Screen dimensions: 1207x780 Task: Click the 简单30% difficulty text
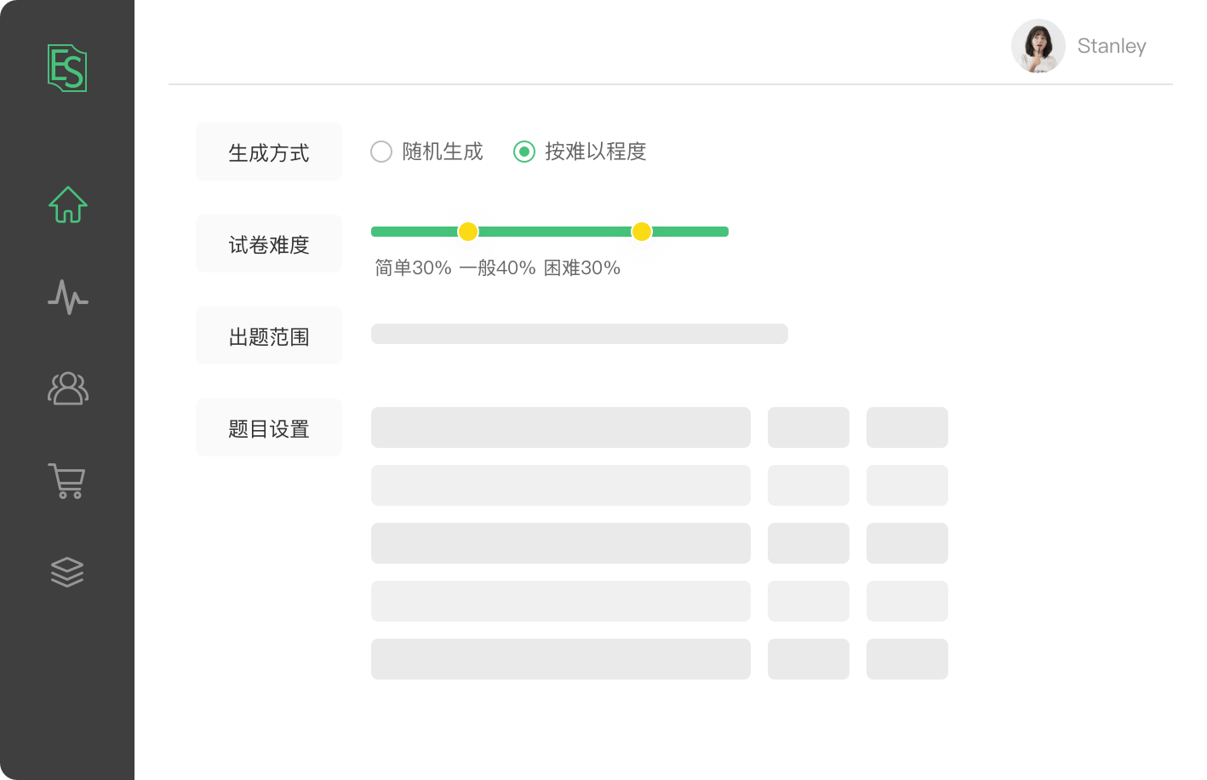tap(411, 267)
